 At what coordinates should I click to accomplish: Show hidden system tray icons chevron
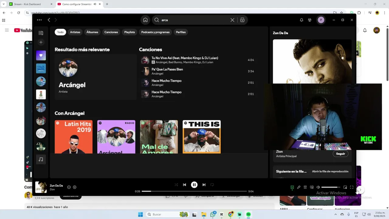[x=336, y=214]
